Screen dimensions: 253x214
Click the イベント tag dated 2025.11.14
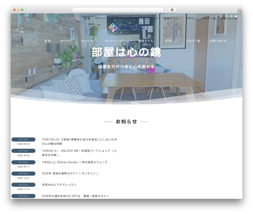pyautogui.click(x=23, y=185)
